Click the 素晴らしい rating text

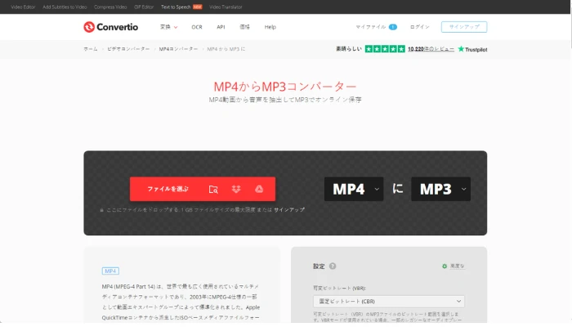[x=349, y=49]
